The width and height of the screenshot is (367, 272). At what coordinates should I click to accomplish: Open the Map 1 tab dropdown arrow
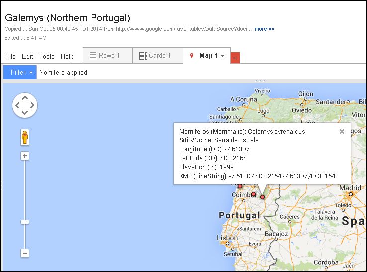[x=223, y=56]
